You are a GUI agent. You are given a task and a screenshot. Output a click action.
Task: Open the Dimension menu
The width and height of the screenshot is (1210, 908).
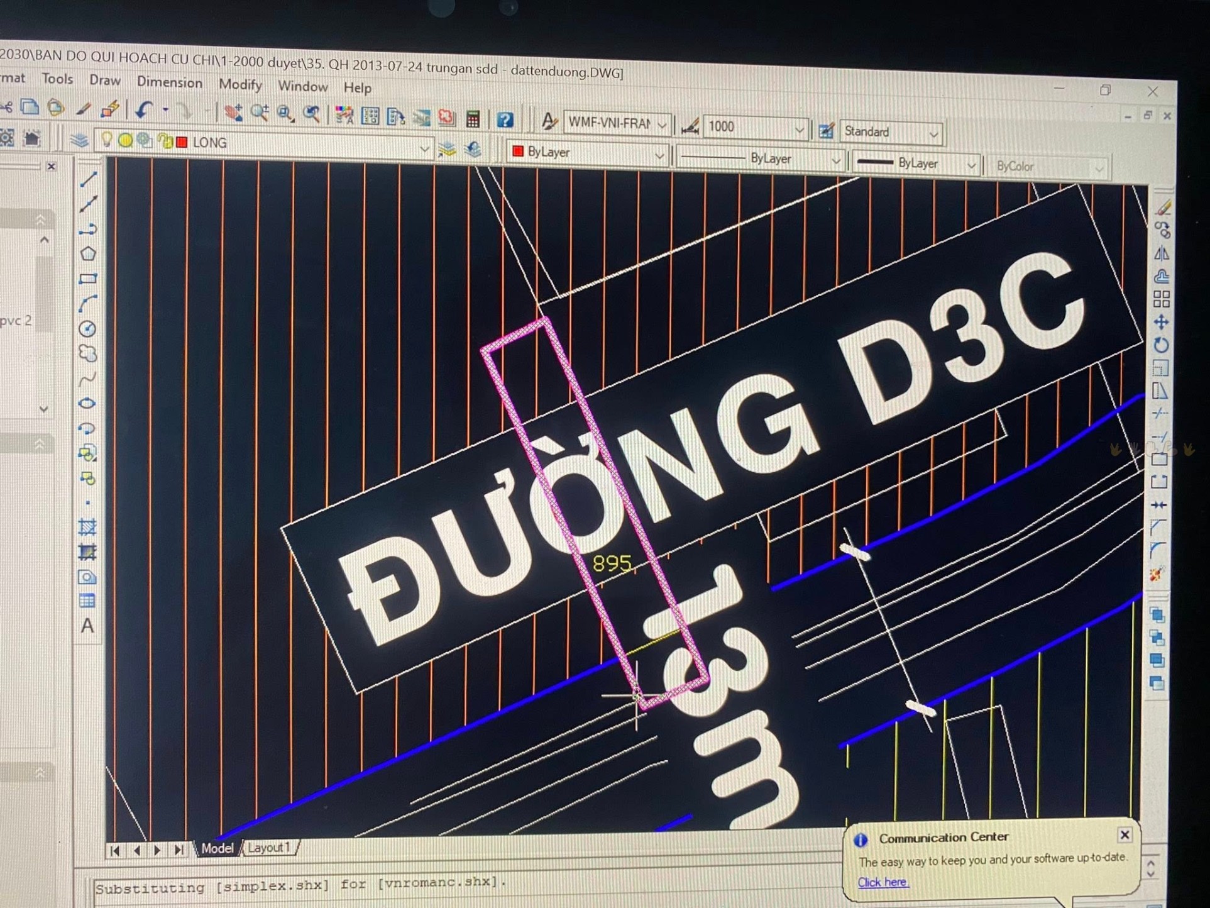click(x=170, y=82)
